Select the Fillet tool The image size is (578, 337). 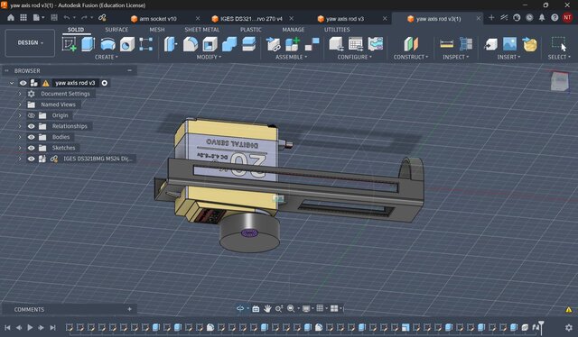click(x=191, y=44)
